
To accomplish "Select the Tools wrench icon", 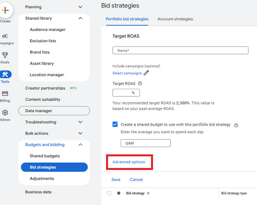I will [x=6, y=75].
